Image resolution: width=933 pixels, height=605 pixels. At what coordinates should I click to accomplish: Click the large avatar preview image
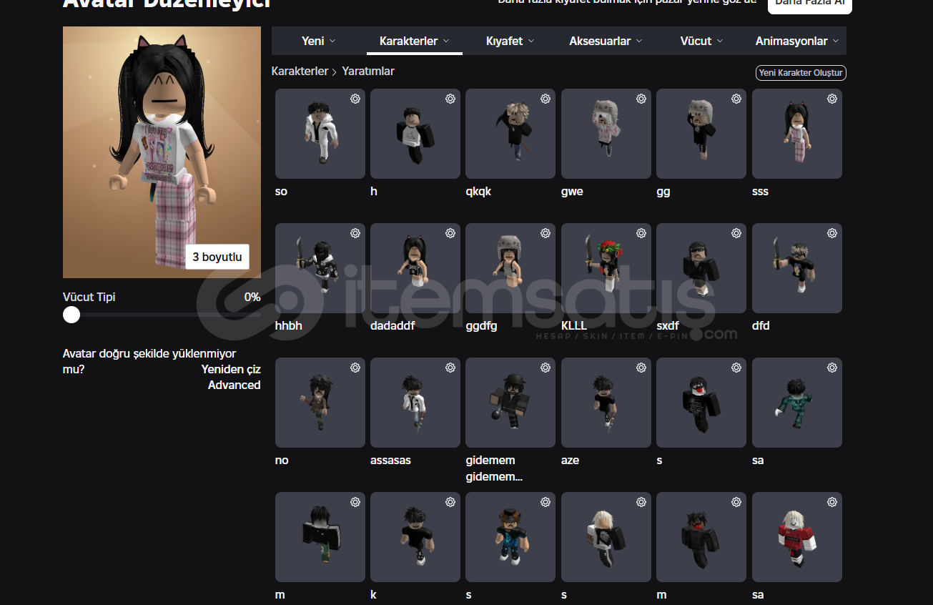pos(162,152)
